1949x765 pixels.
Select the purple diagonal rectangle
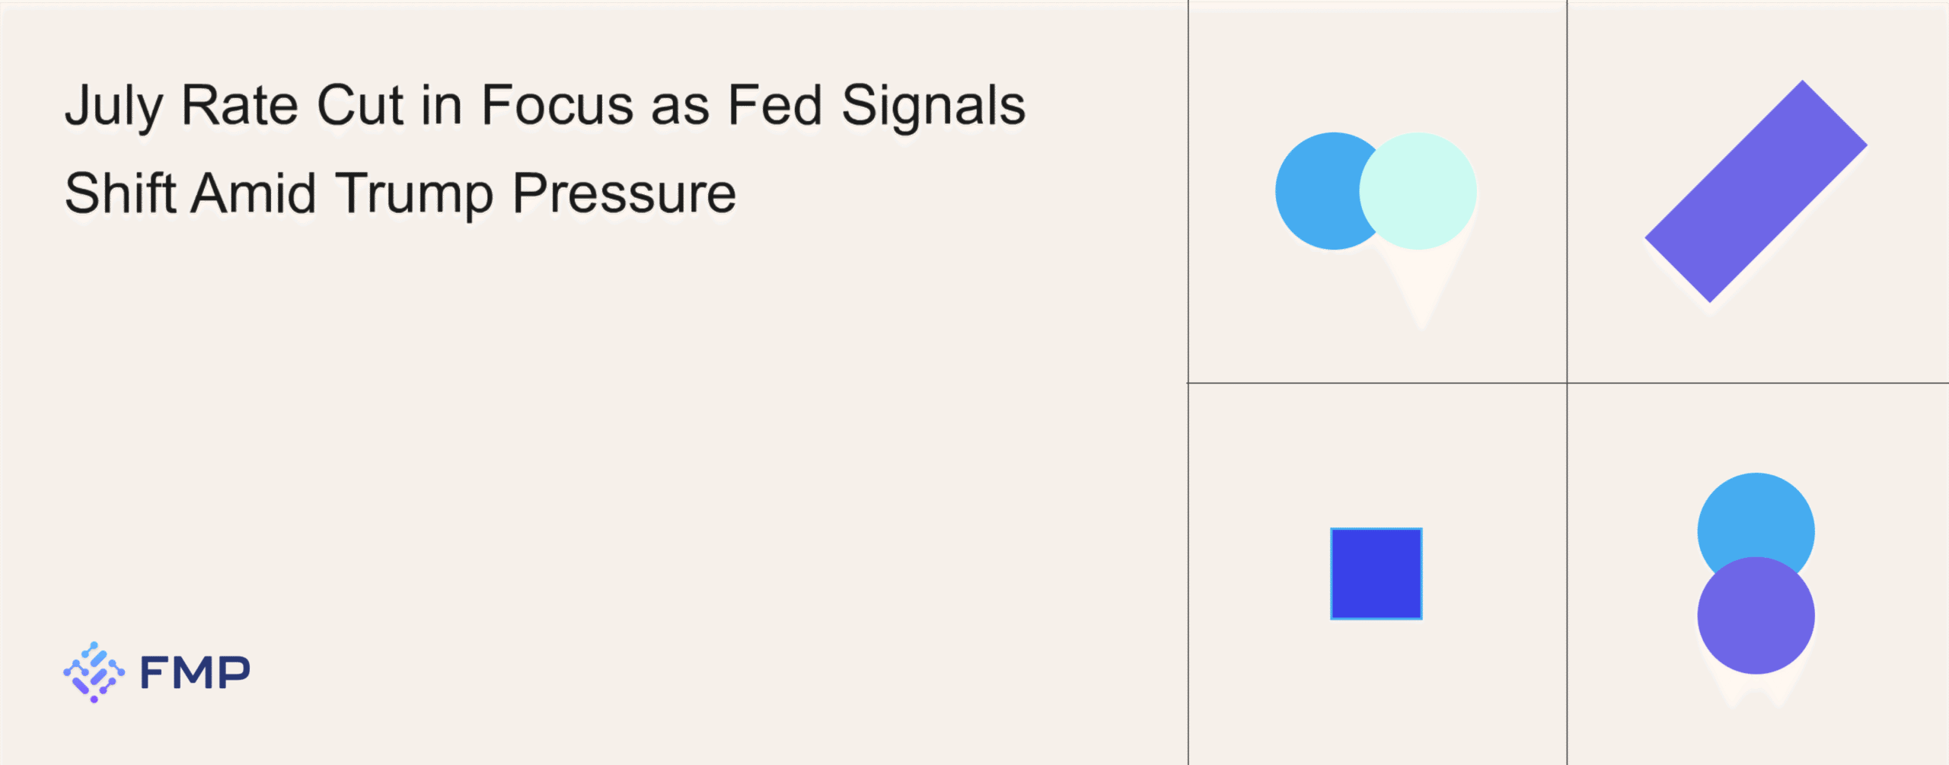tap(1756, 191)
